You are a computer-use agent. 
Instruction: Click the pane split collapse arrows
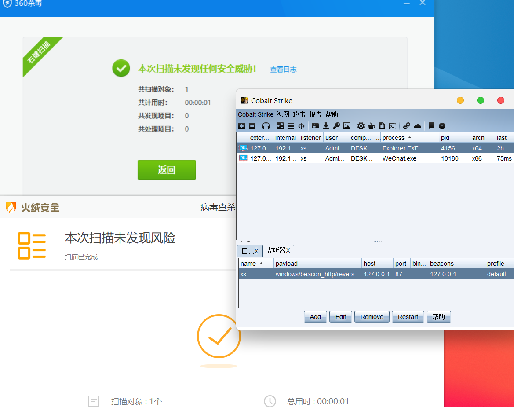click(x=245, y=242)
